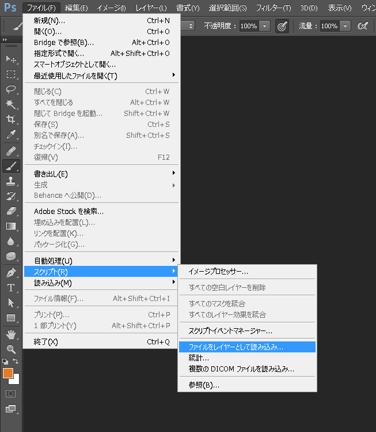Swap foreground and background colors
Viewport: 376px width, 432px height.
click(16, 361)
